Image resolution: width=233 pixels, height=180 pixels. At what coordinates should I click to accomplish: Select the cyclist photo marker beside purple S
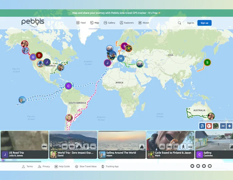click(129, 48)
